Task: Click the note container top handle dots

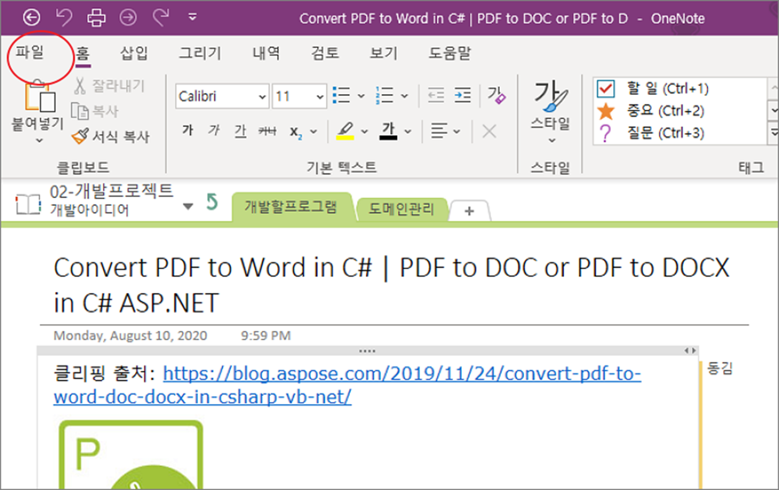Action: point(368,351)
